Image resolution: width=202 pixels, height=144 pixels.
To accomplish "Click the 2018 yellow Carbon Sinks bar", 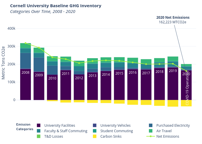I will click(159, 103).
